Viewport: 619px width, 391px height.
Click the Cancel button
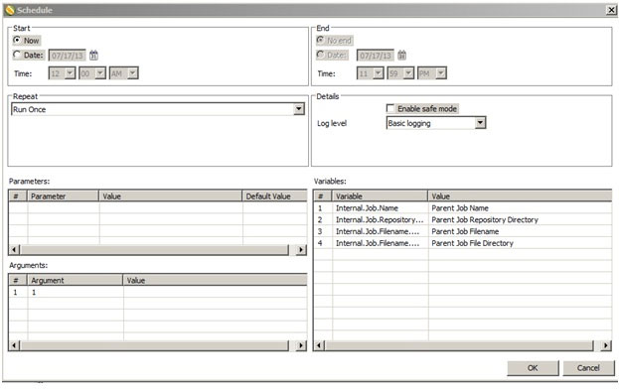point(588,368)
